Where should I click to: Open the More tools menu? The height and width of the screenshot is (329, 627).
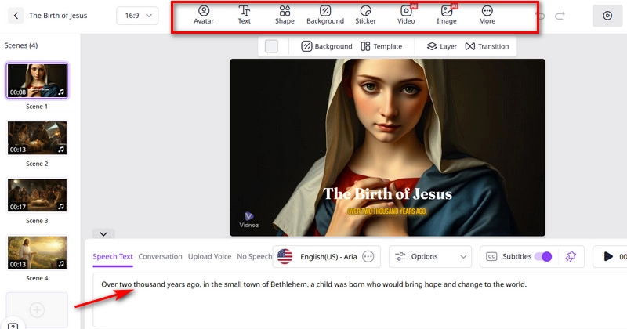pos(487,15)
